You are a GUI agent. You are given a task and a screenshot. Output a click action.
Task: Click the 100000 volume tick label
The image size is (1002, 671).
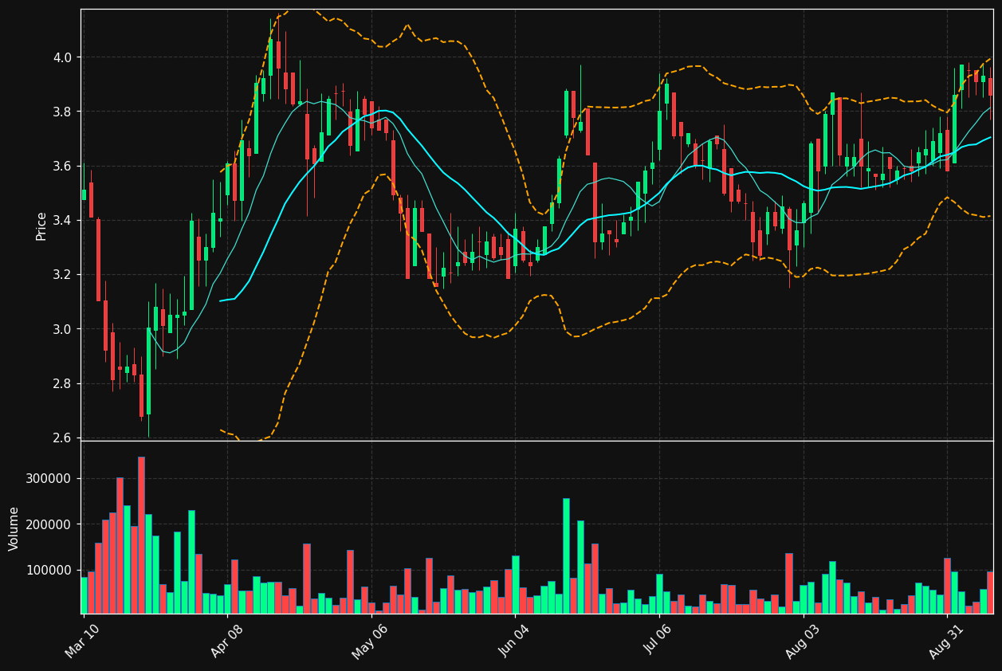click(x=49, y=570)
